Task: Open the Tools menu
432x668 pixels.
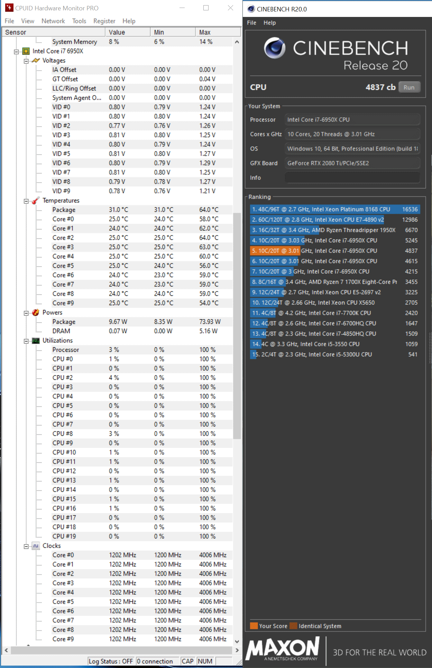Action: click(79, 21)
